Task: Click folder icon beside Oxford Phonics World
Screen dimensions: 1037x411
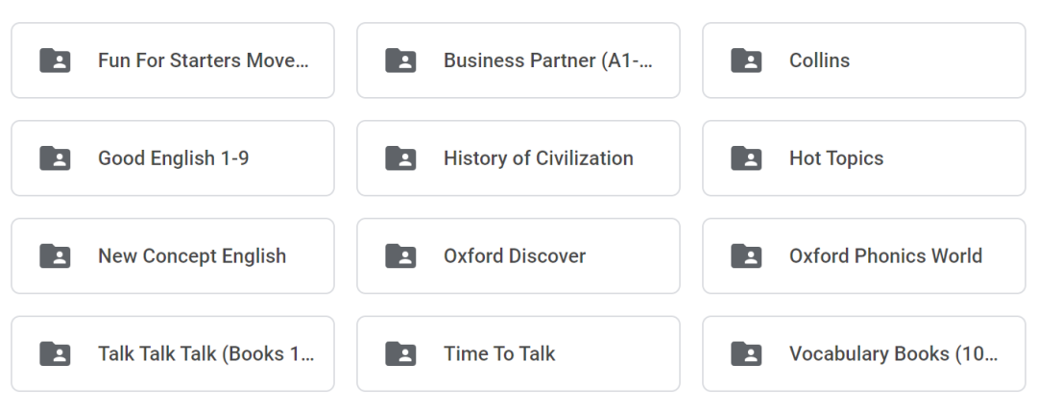Action: click(746, 256)
